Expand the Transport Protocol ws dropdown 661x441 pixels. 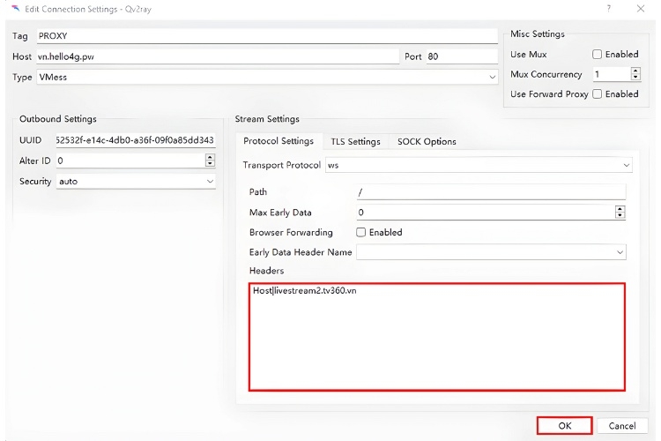479,165
